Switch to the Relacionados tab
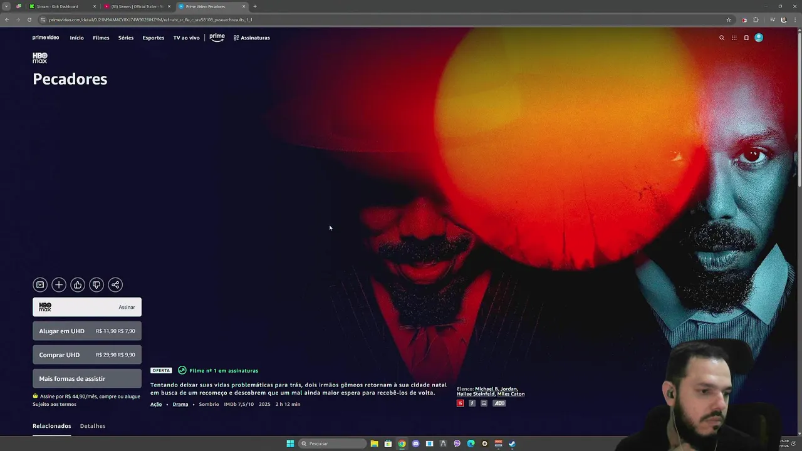 coord(52,426)
